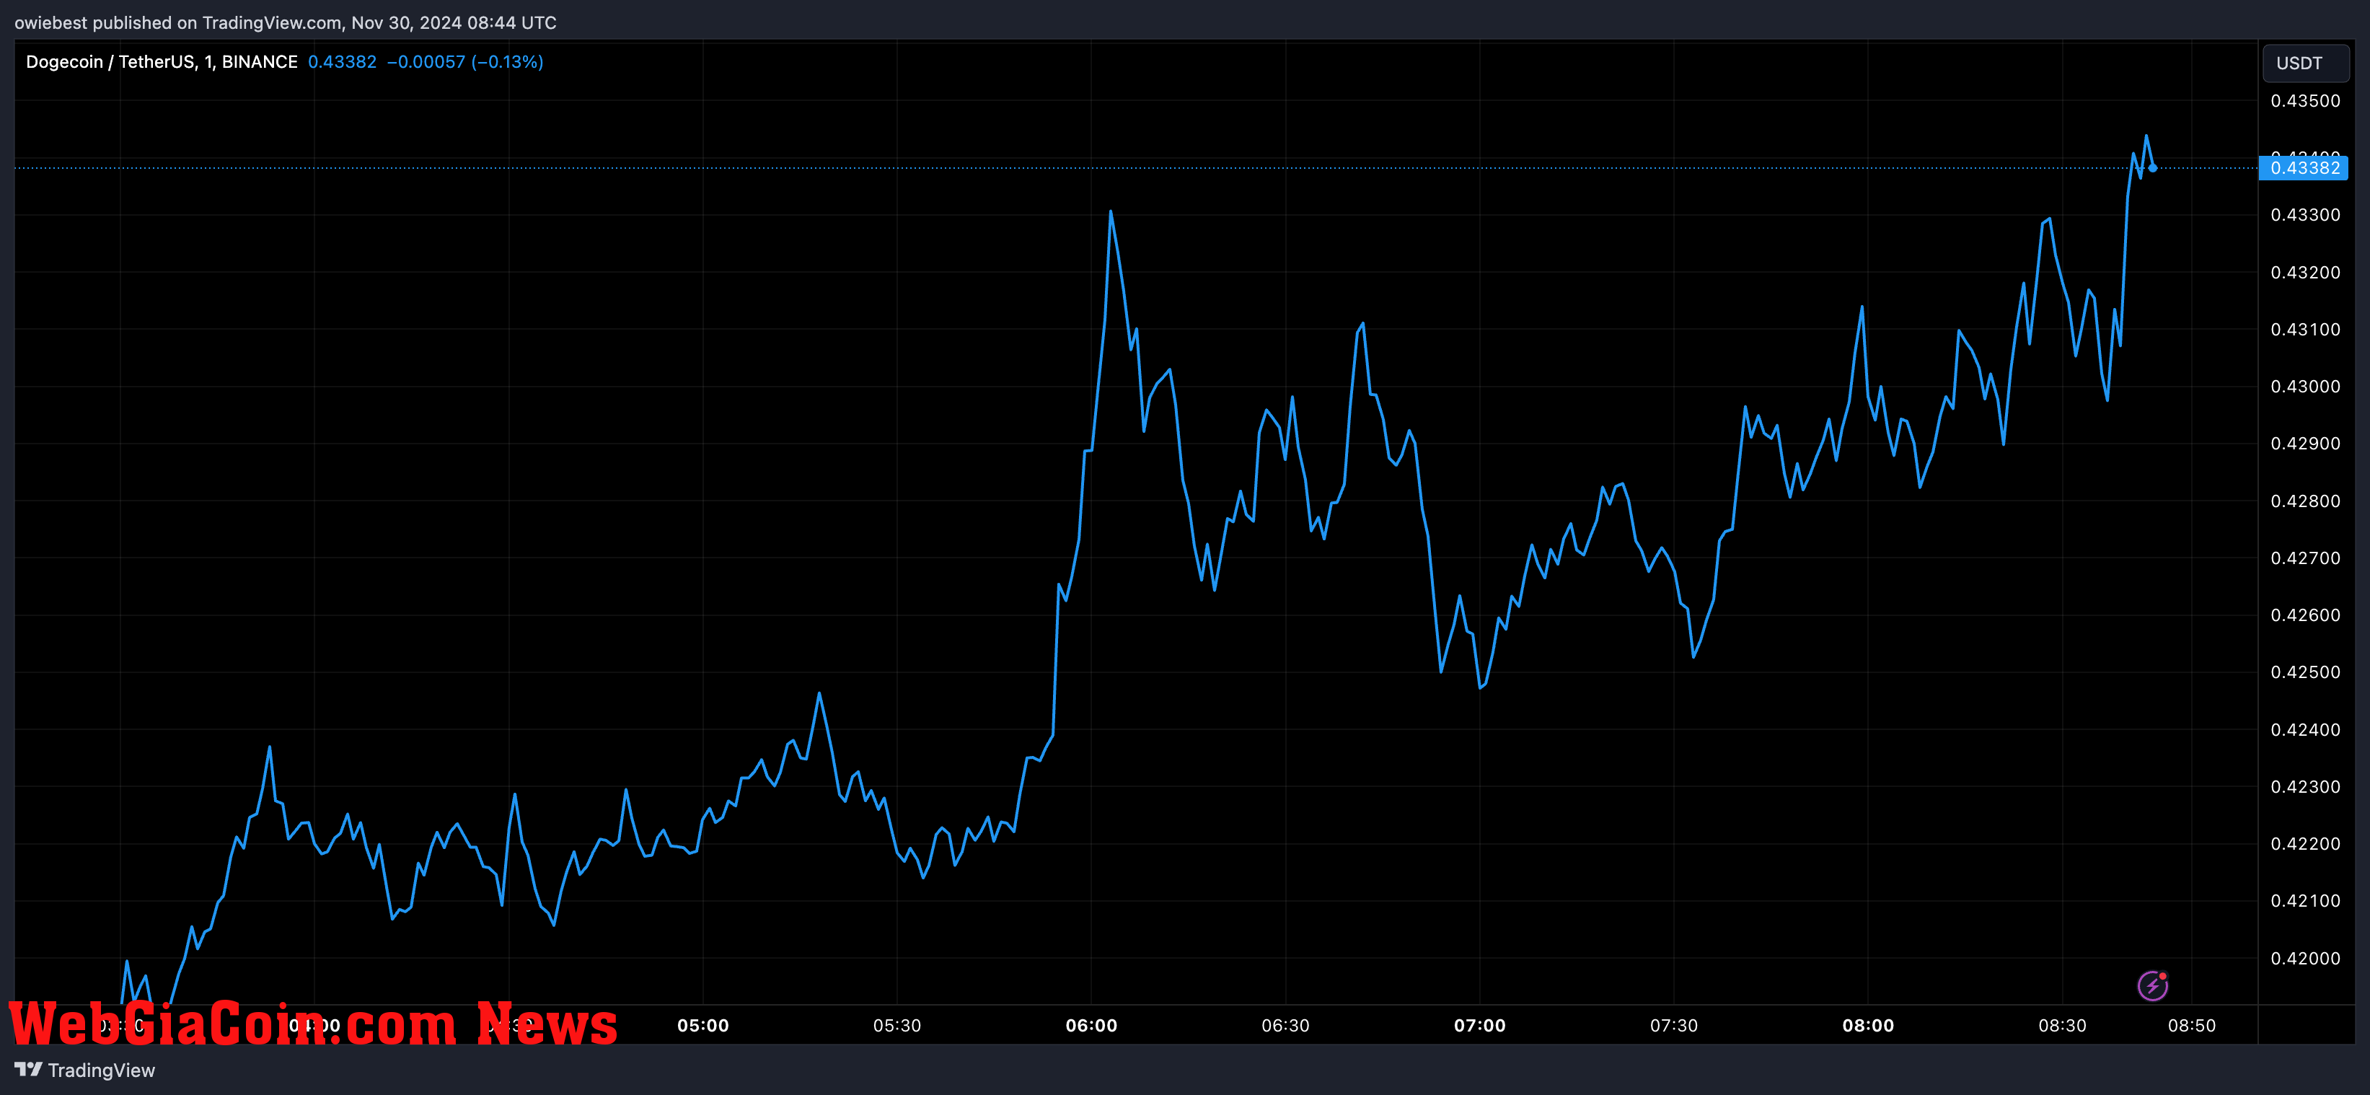Click the 0.42300 price axis label
This screenshot has width=2370, height=1095.
(x=2304, y=787)
